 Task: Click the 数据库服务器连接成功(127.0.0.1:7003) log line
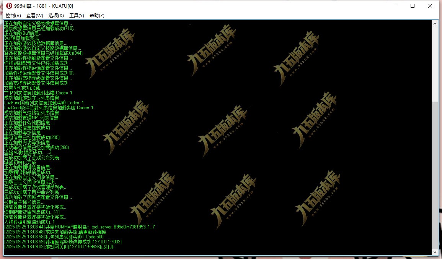click(63, 242)
